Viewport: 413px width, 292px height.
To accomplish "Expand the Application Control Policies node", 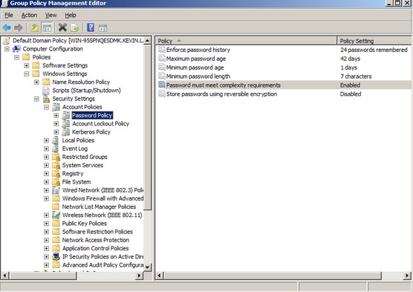I will click(46, 248).
